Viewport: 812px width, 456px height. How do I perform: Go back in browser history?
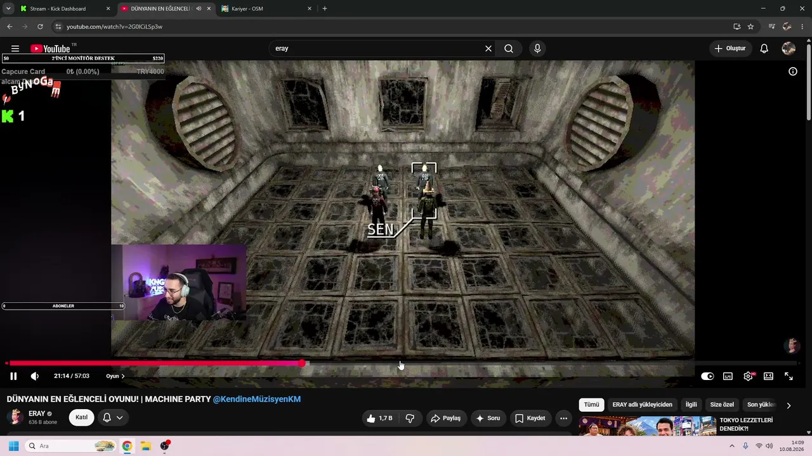coord(10,27)
